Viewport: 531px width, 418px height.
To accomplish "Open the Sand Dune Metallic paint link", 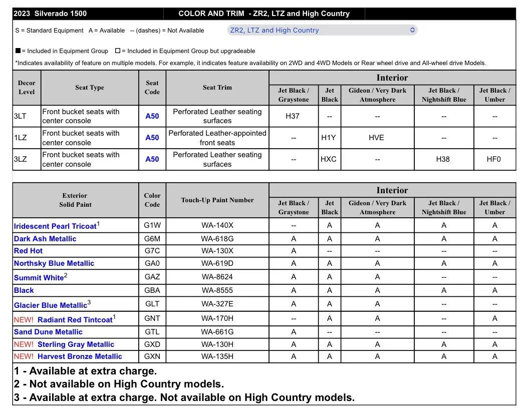I will click(x=48, y=332).
